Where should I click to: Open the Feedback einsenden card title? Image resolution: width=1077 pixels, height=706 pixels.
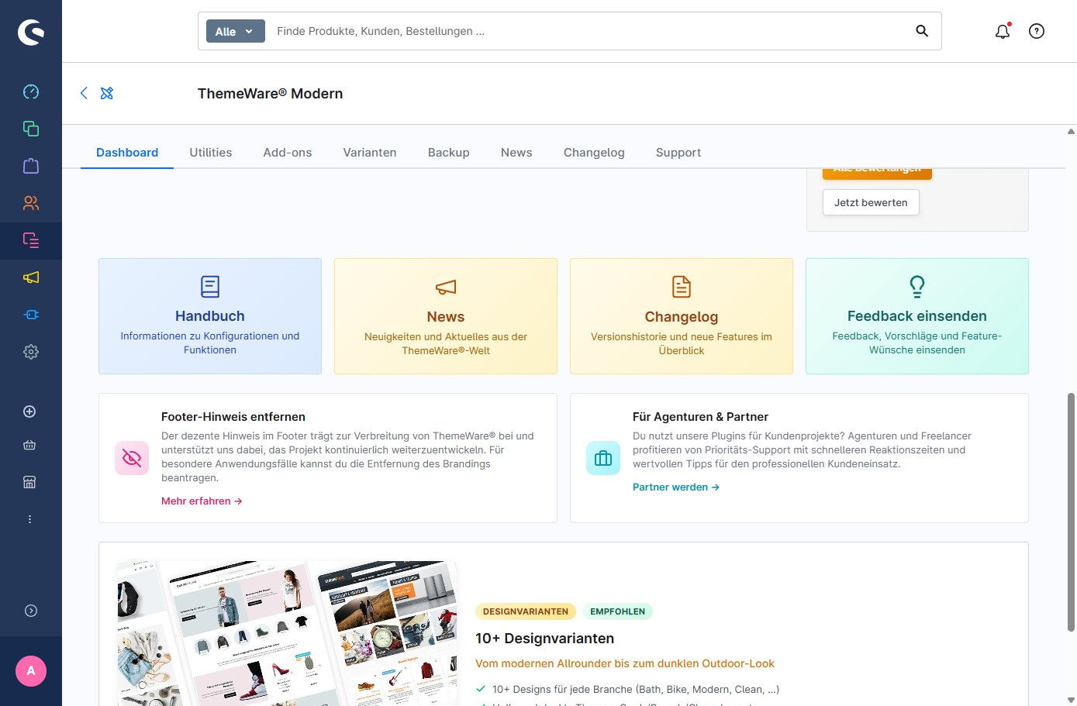(x=917, y=316)
